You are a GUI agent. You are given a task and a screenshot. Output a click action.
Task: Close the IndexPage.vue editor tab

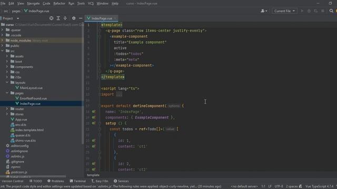[x=115, y=18]
